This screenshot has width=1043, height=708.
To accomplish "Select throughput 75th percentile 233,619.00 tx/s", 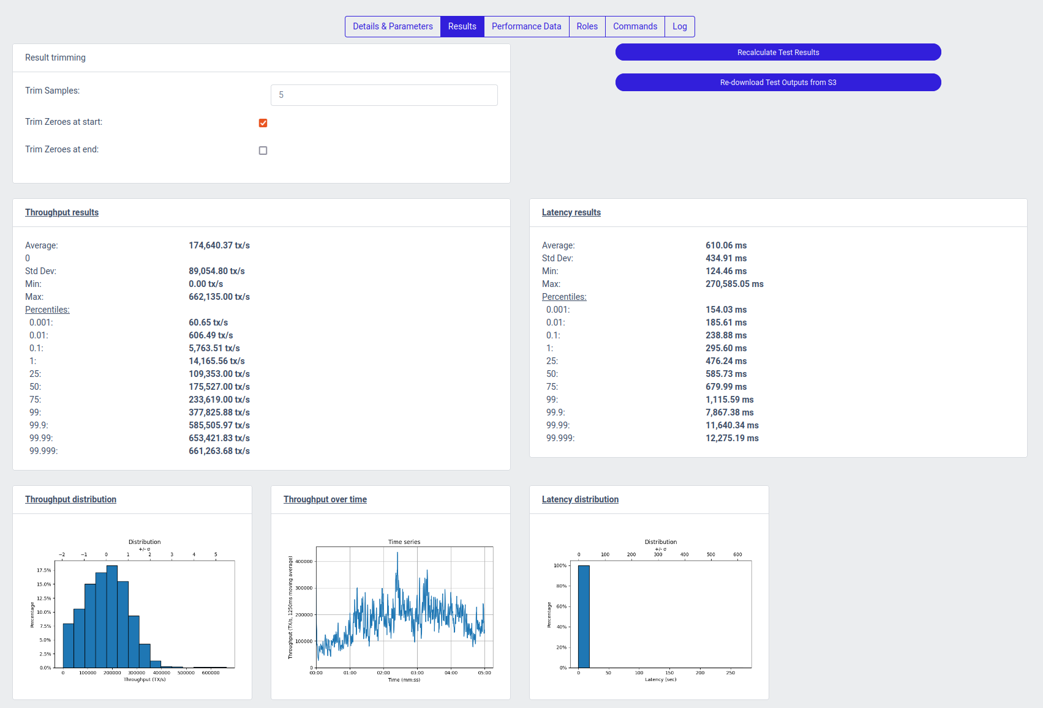I will (x=219, y=400).
